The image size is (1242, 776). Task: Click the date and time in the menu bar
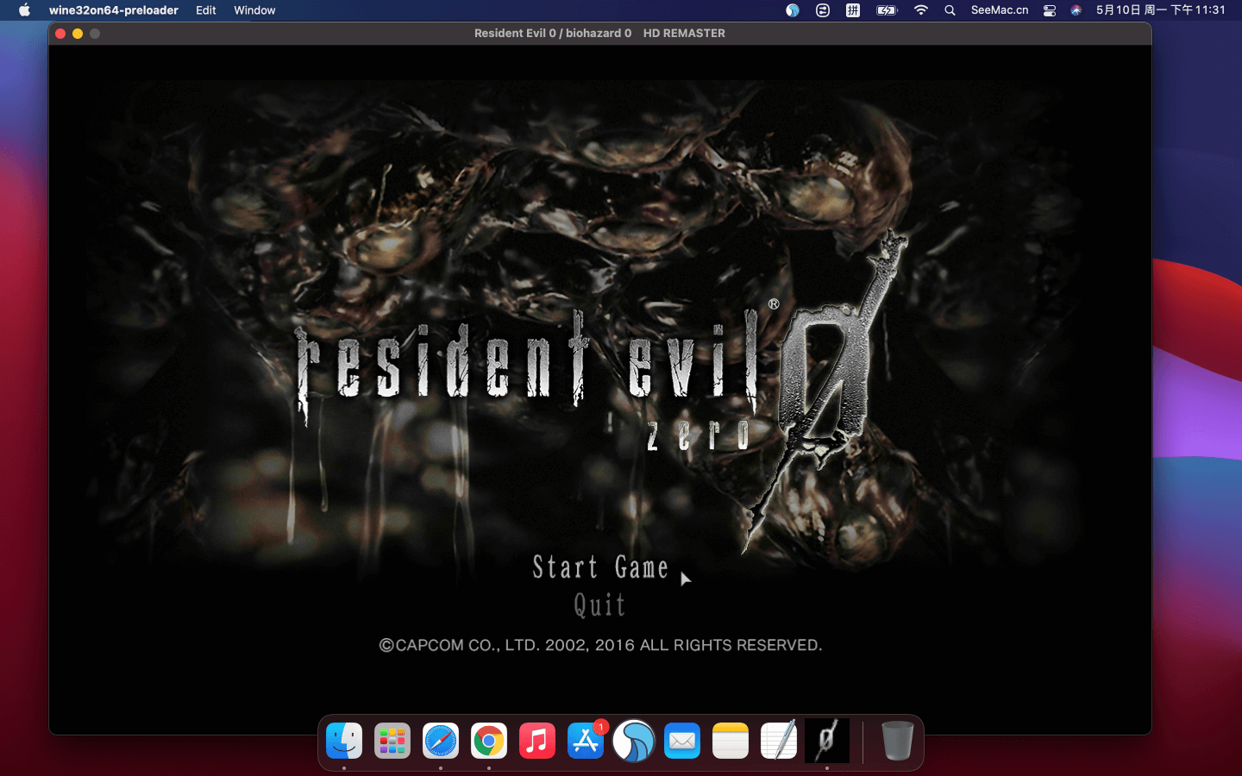pyautogui.click(x=1161, y=10)
